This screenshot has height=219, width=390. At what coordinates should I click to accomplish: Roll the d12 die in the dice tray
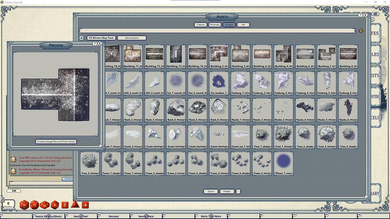[34, 205]
